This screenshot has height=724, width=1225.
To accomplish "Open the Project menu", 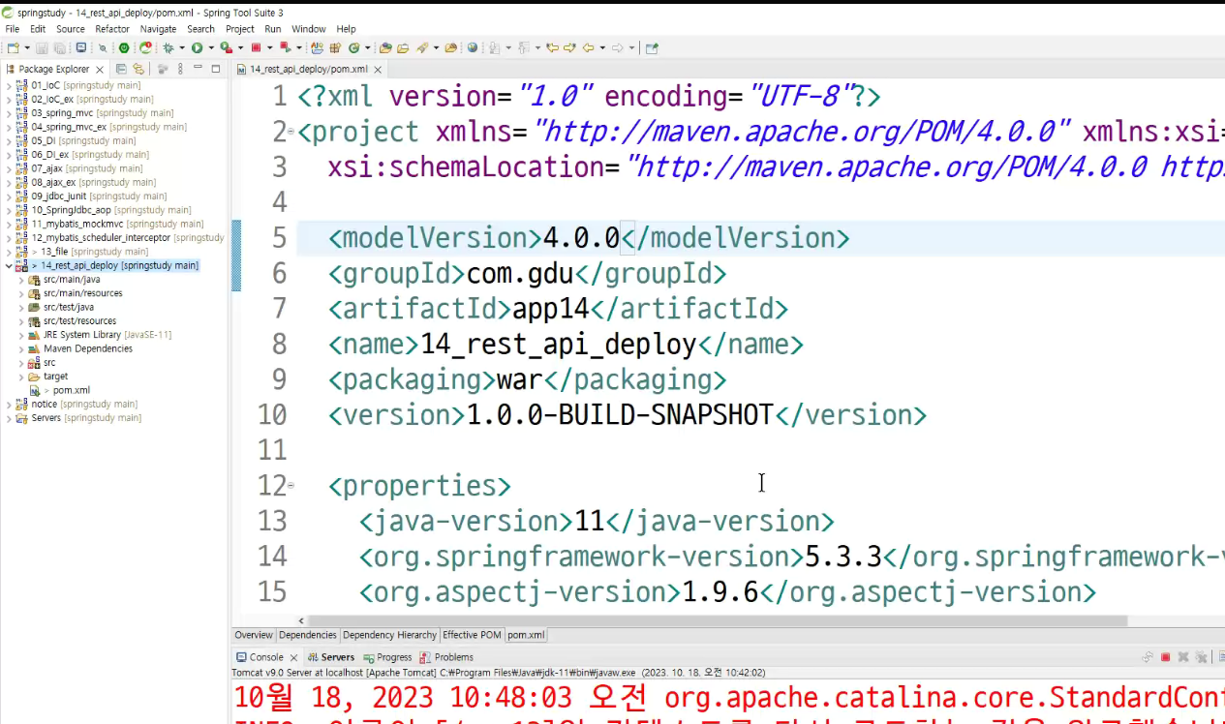I will [x=240, y=29].
